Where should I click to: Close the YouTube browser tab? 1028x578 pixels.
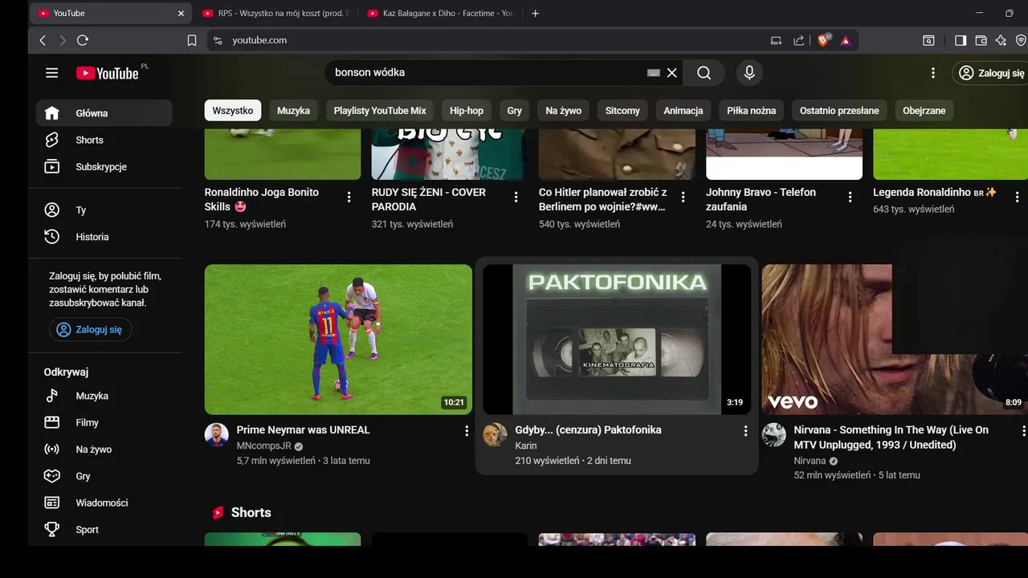tap(181, 14)
